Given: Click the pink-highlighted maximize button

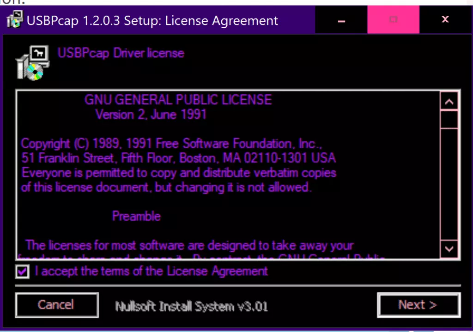Looking at the screenshot, I should (x=394, y=19).
